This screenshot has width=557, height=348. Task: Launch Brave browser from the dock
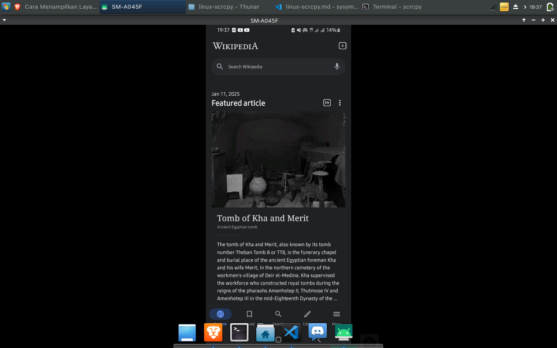click(x=213, y=333)
